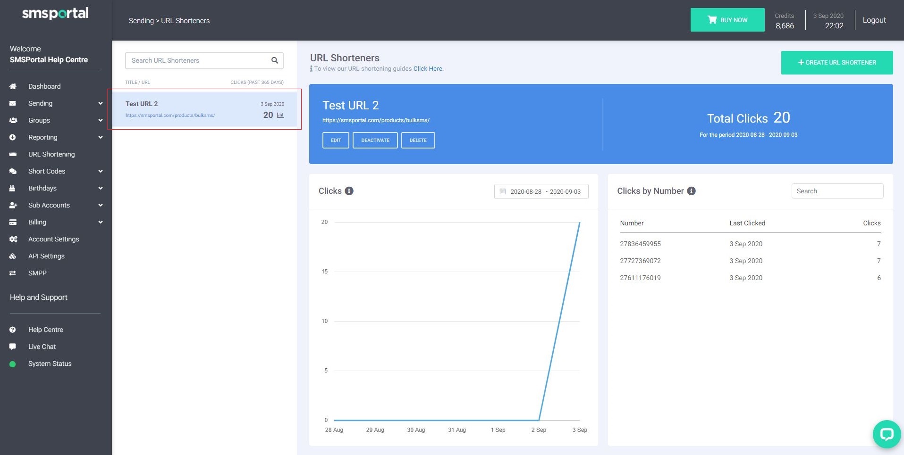The image size is (904, 455).
Task: Open the live chat bubble
Action: [887, 434]
